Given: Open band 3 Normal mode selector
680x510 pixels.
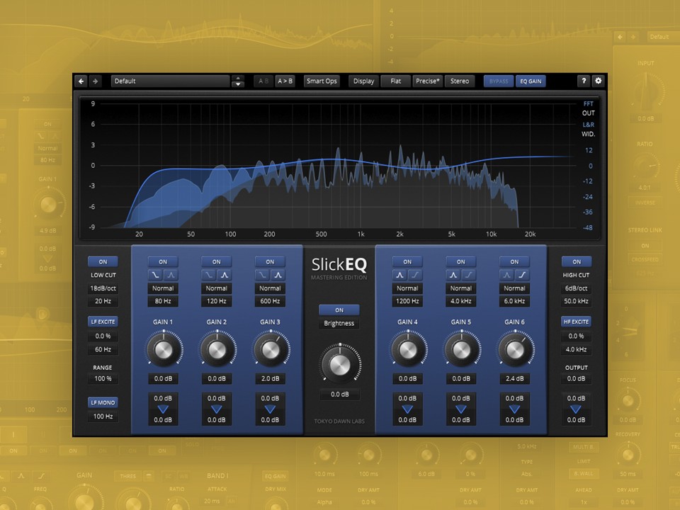Looking at the screenshot, I should [270, 288].
